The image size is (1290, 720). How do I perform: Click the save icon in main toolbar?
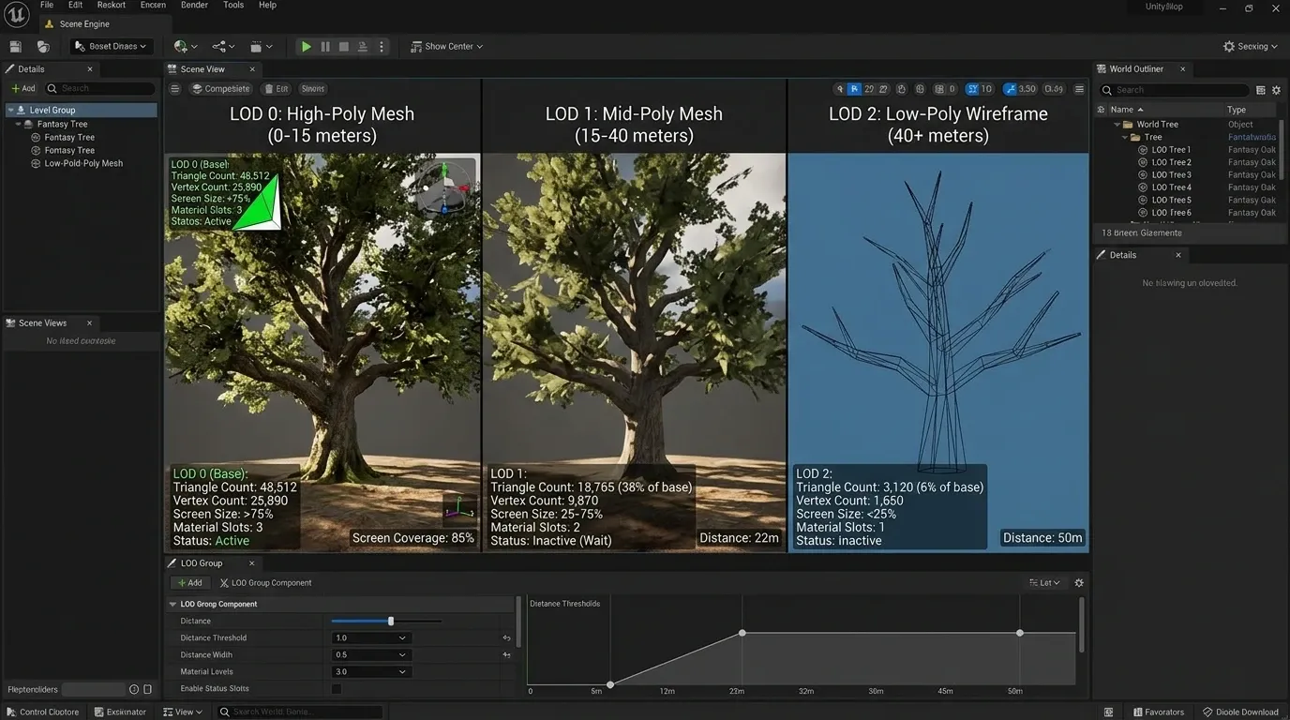point(16,46)
